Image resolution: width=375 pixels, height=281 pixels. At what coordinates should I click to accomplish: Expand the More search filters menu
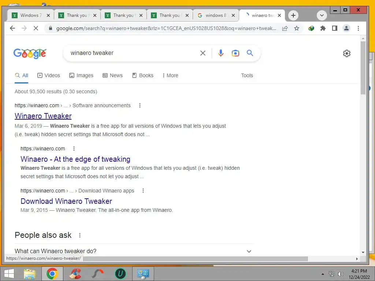[170, 75]
